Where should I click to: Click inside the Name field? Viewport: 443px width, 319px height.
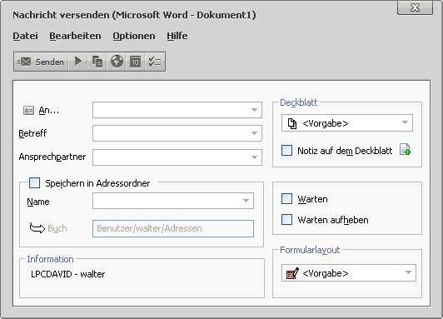173,201
